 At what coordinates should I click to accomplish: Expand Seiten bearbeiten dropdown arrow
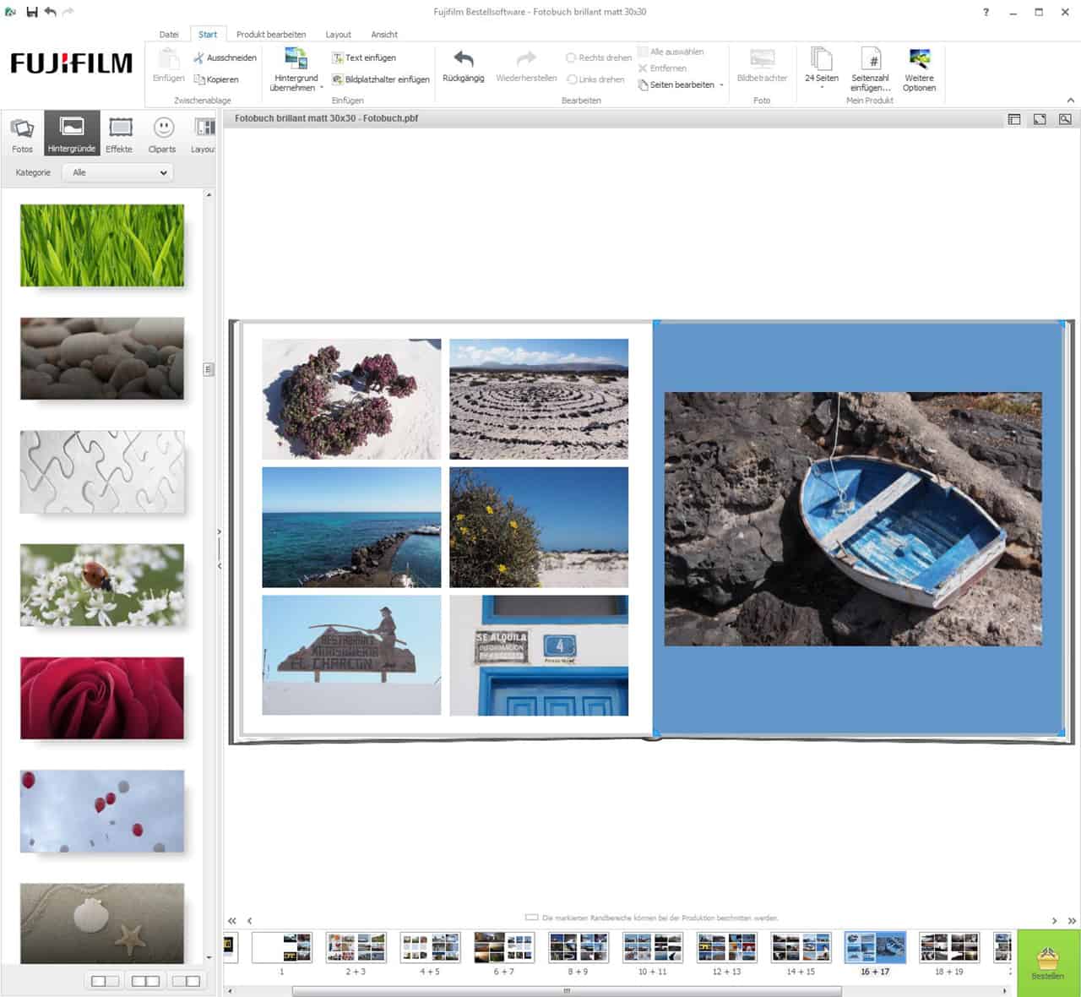click(x=721, y=85)
